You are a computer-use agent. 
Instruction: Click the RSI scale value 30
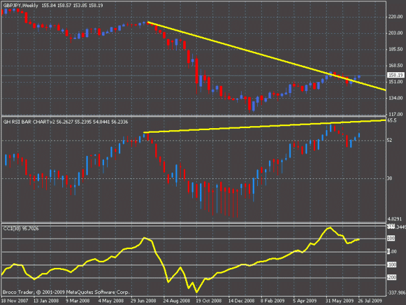point(389,178)
